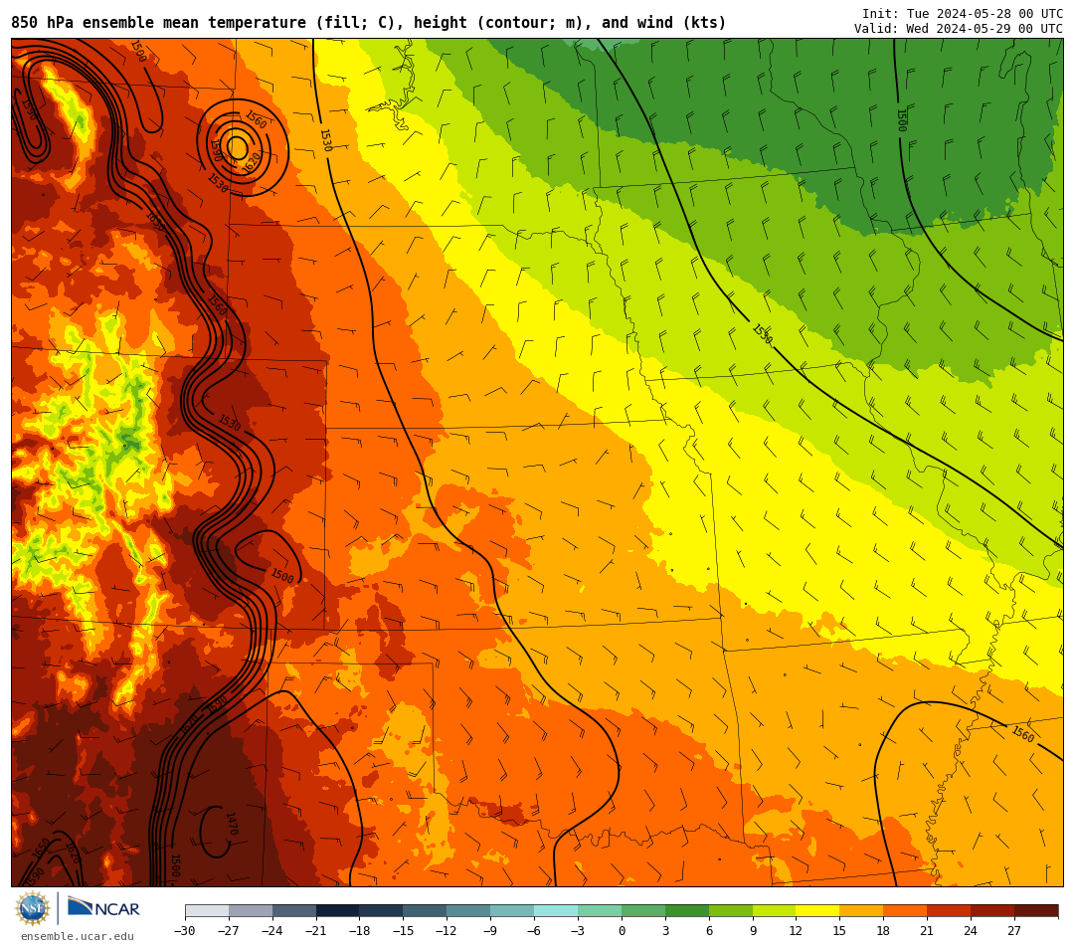Click the colorbar swatch between -30 and -27
This screenshot has width=1074, height=949.
[207, 910]
